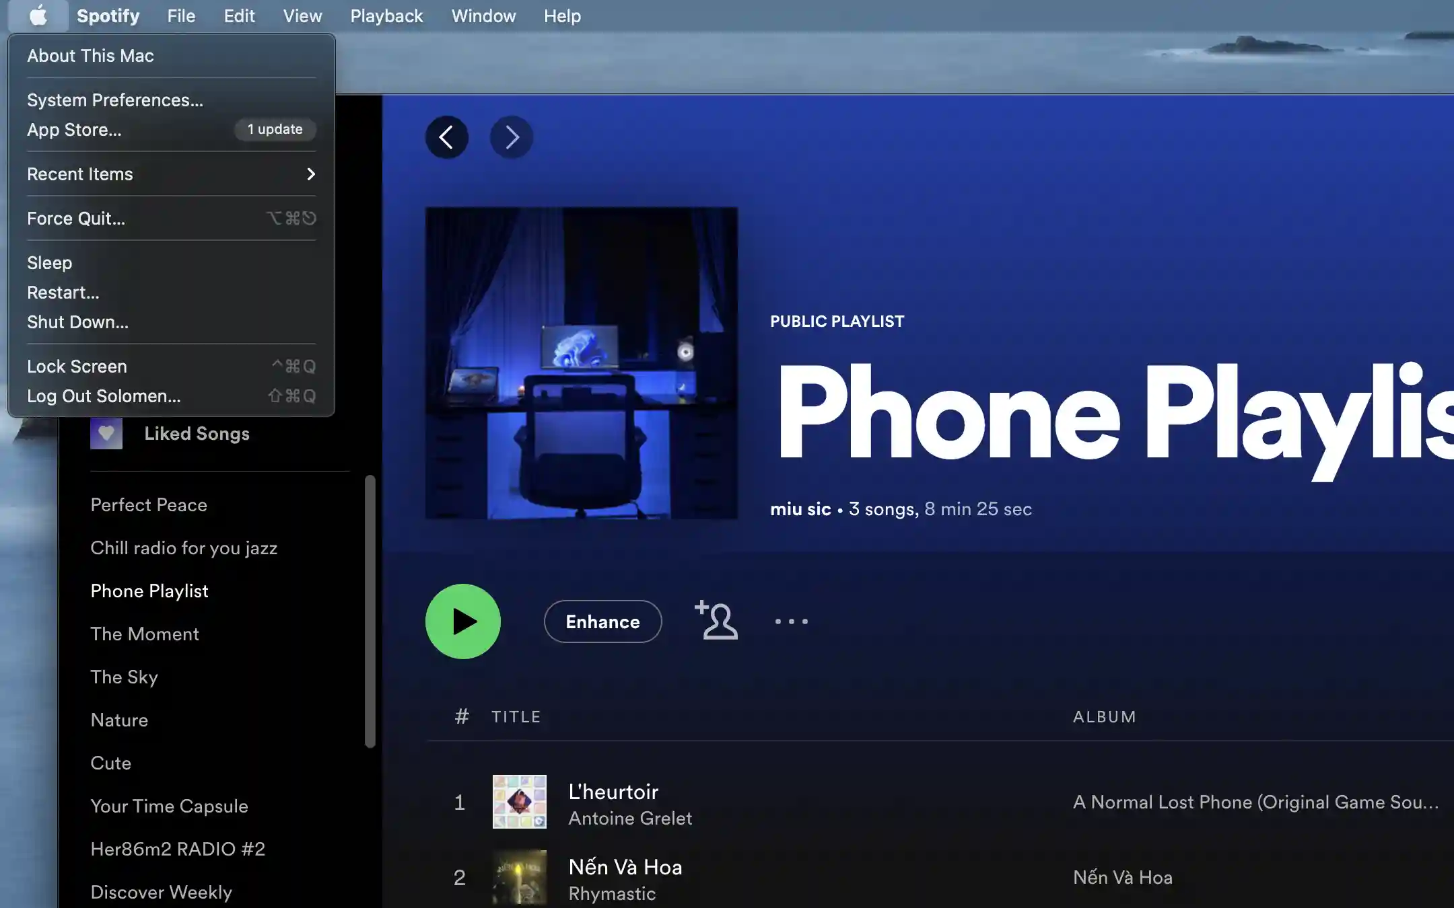1454x908 pixels.
Task: Click Log Out Solomen option
Action: pos(104,395)
